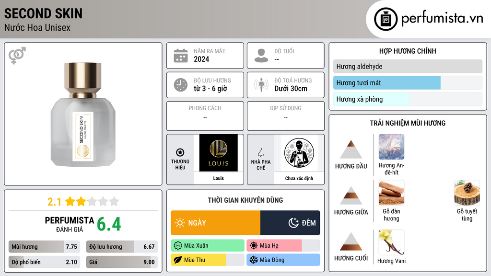Click the fifth gray rating star
The width and height of the screenshot is (491, 276).
pyautogui.click(x=114, y=202)
